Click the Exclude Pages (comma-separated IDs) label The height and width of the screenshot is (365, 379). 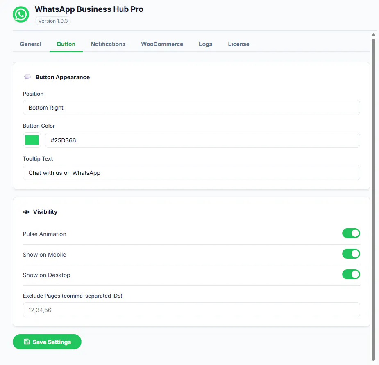pos(73,296)
